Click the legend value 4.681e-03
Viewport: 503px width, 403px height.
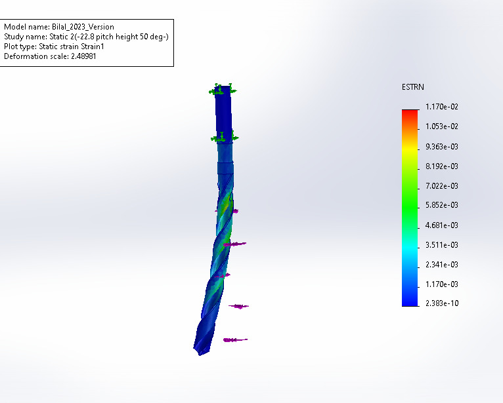click(442, 225)
